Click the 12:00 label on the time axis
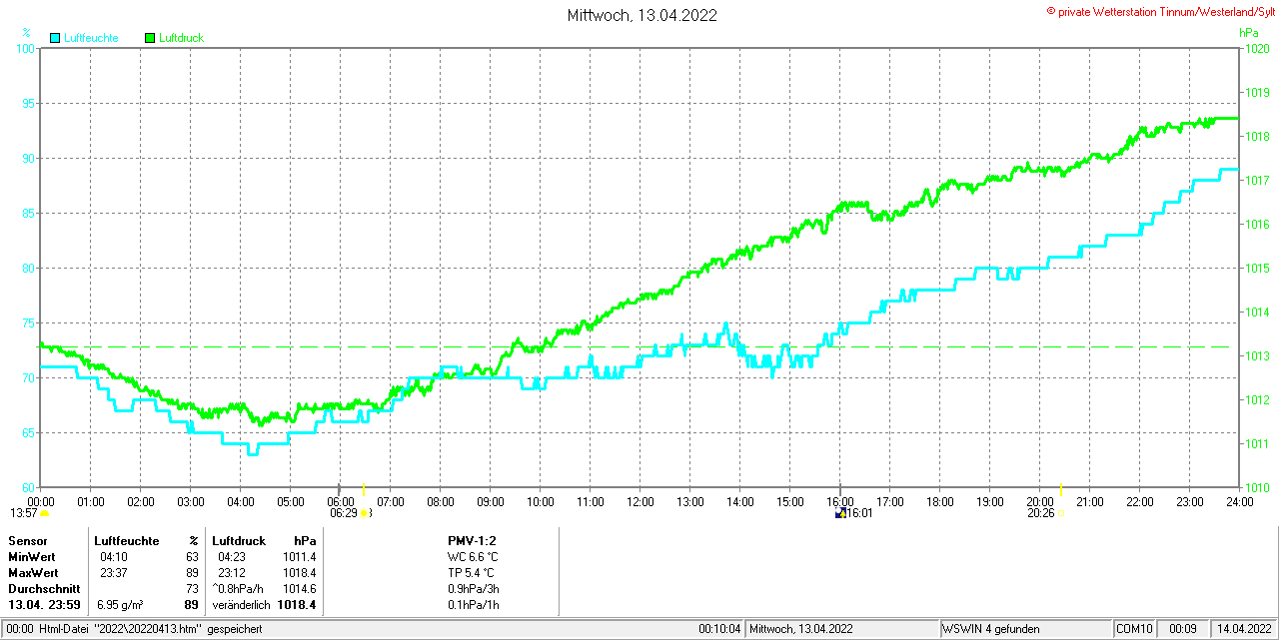This screenshot has width=1279, height=640. pyautogui.click(x=639, y=501)
